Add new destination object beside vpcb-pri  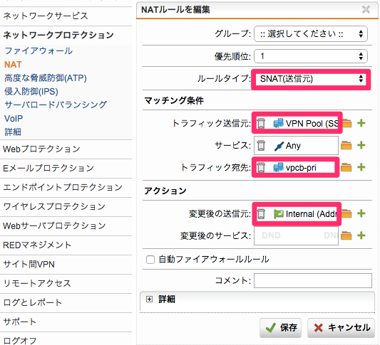point(361,167)
